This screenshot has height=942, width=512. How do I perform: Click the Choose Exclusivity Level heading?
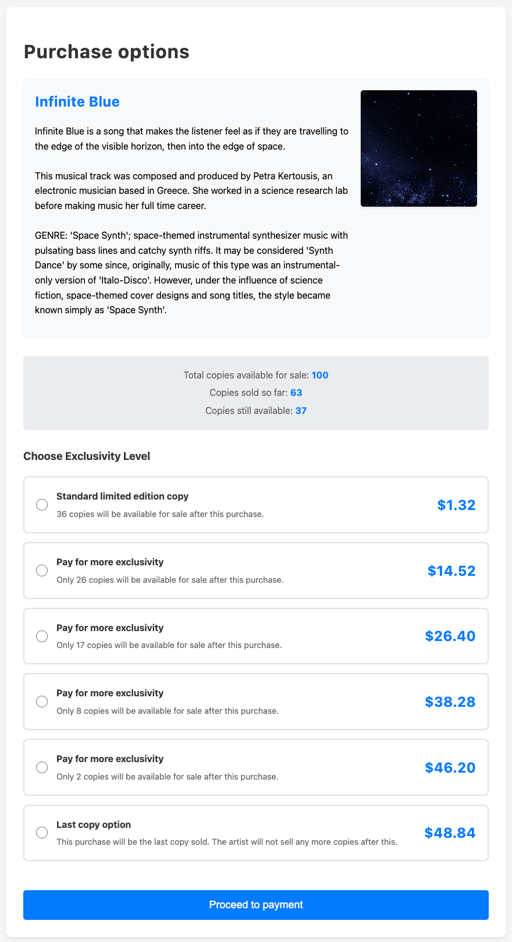[86, 456]
